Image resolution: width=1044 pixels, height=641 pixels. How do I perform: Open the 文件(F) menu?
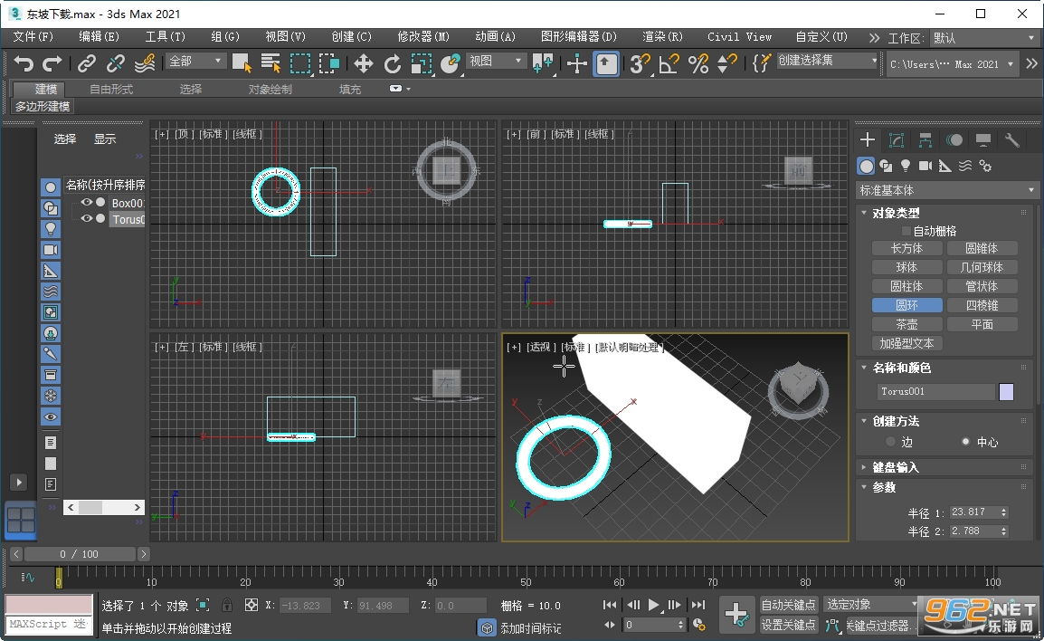(x=33, y=36)
